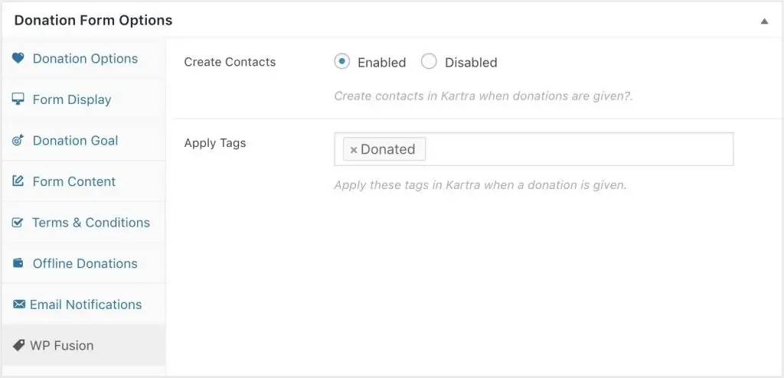Show the Email Notifications tab
Screen dimensions: 784x378
86,305
